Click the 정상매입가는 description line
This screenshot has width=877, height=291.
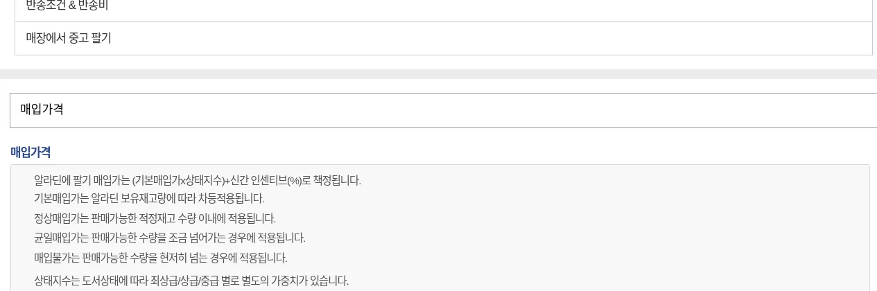coord(155,218)
